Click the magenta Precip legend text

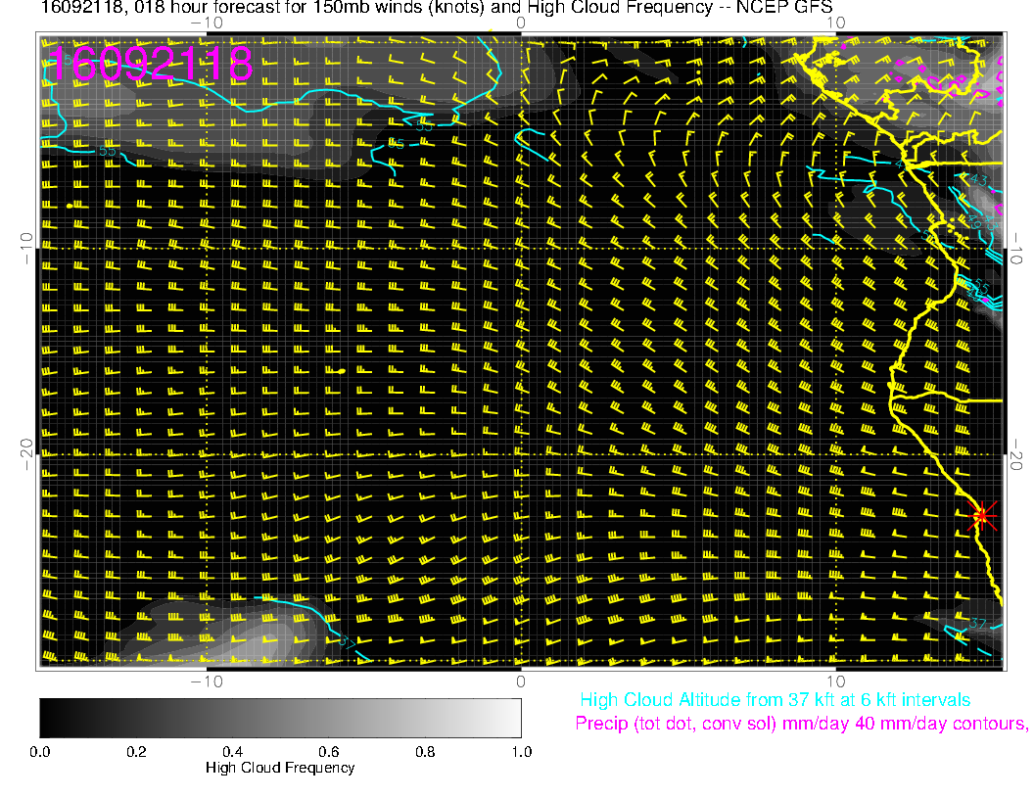pos(801,724)
